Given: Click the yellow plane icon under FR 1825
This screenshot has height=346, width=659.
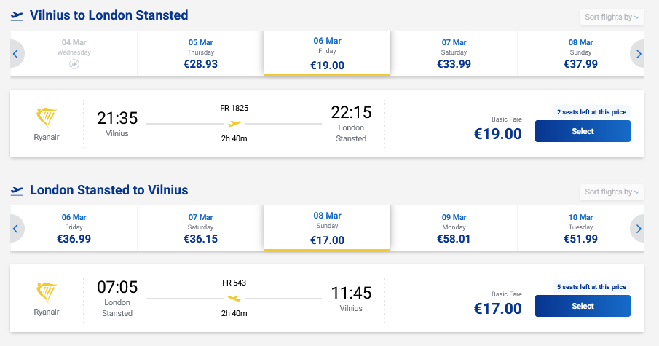Looking at the screenshot, I should point(234,123).
